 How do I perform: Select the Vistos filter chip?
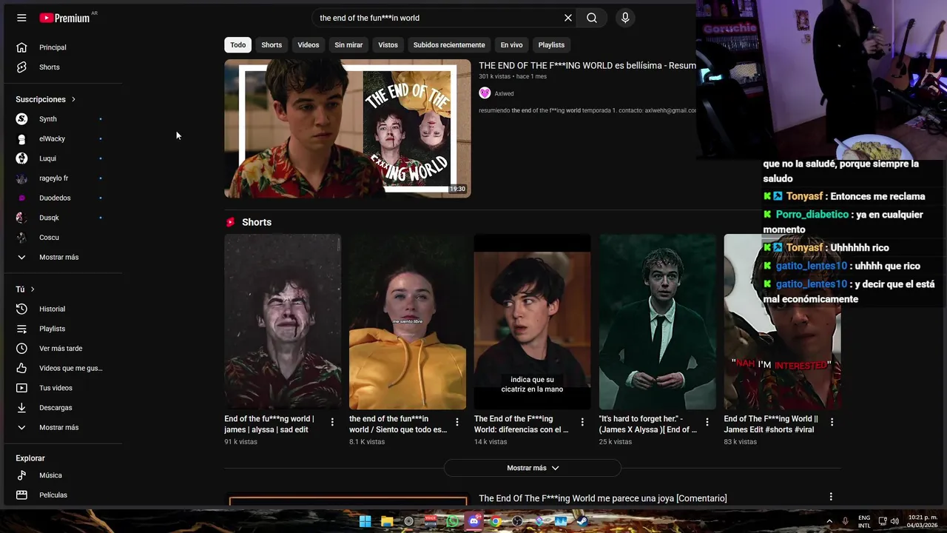pos(388,45)
